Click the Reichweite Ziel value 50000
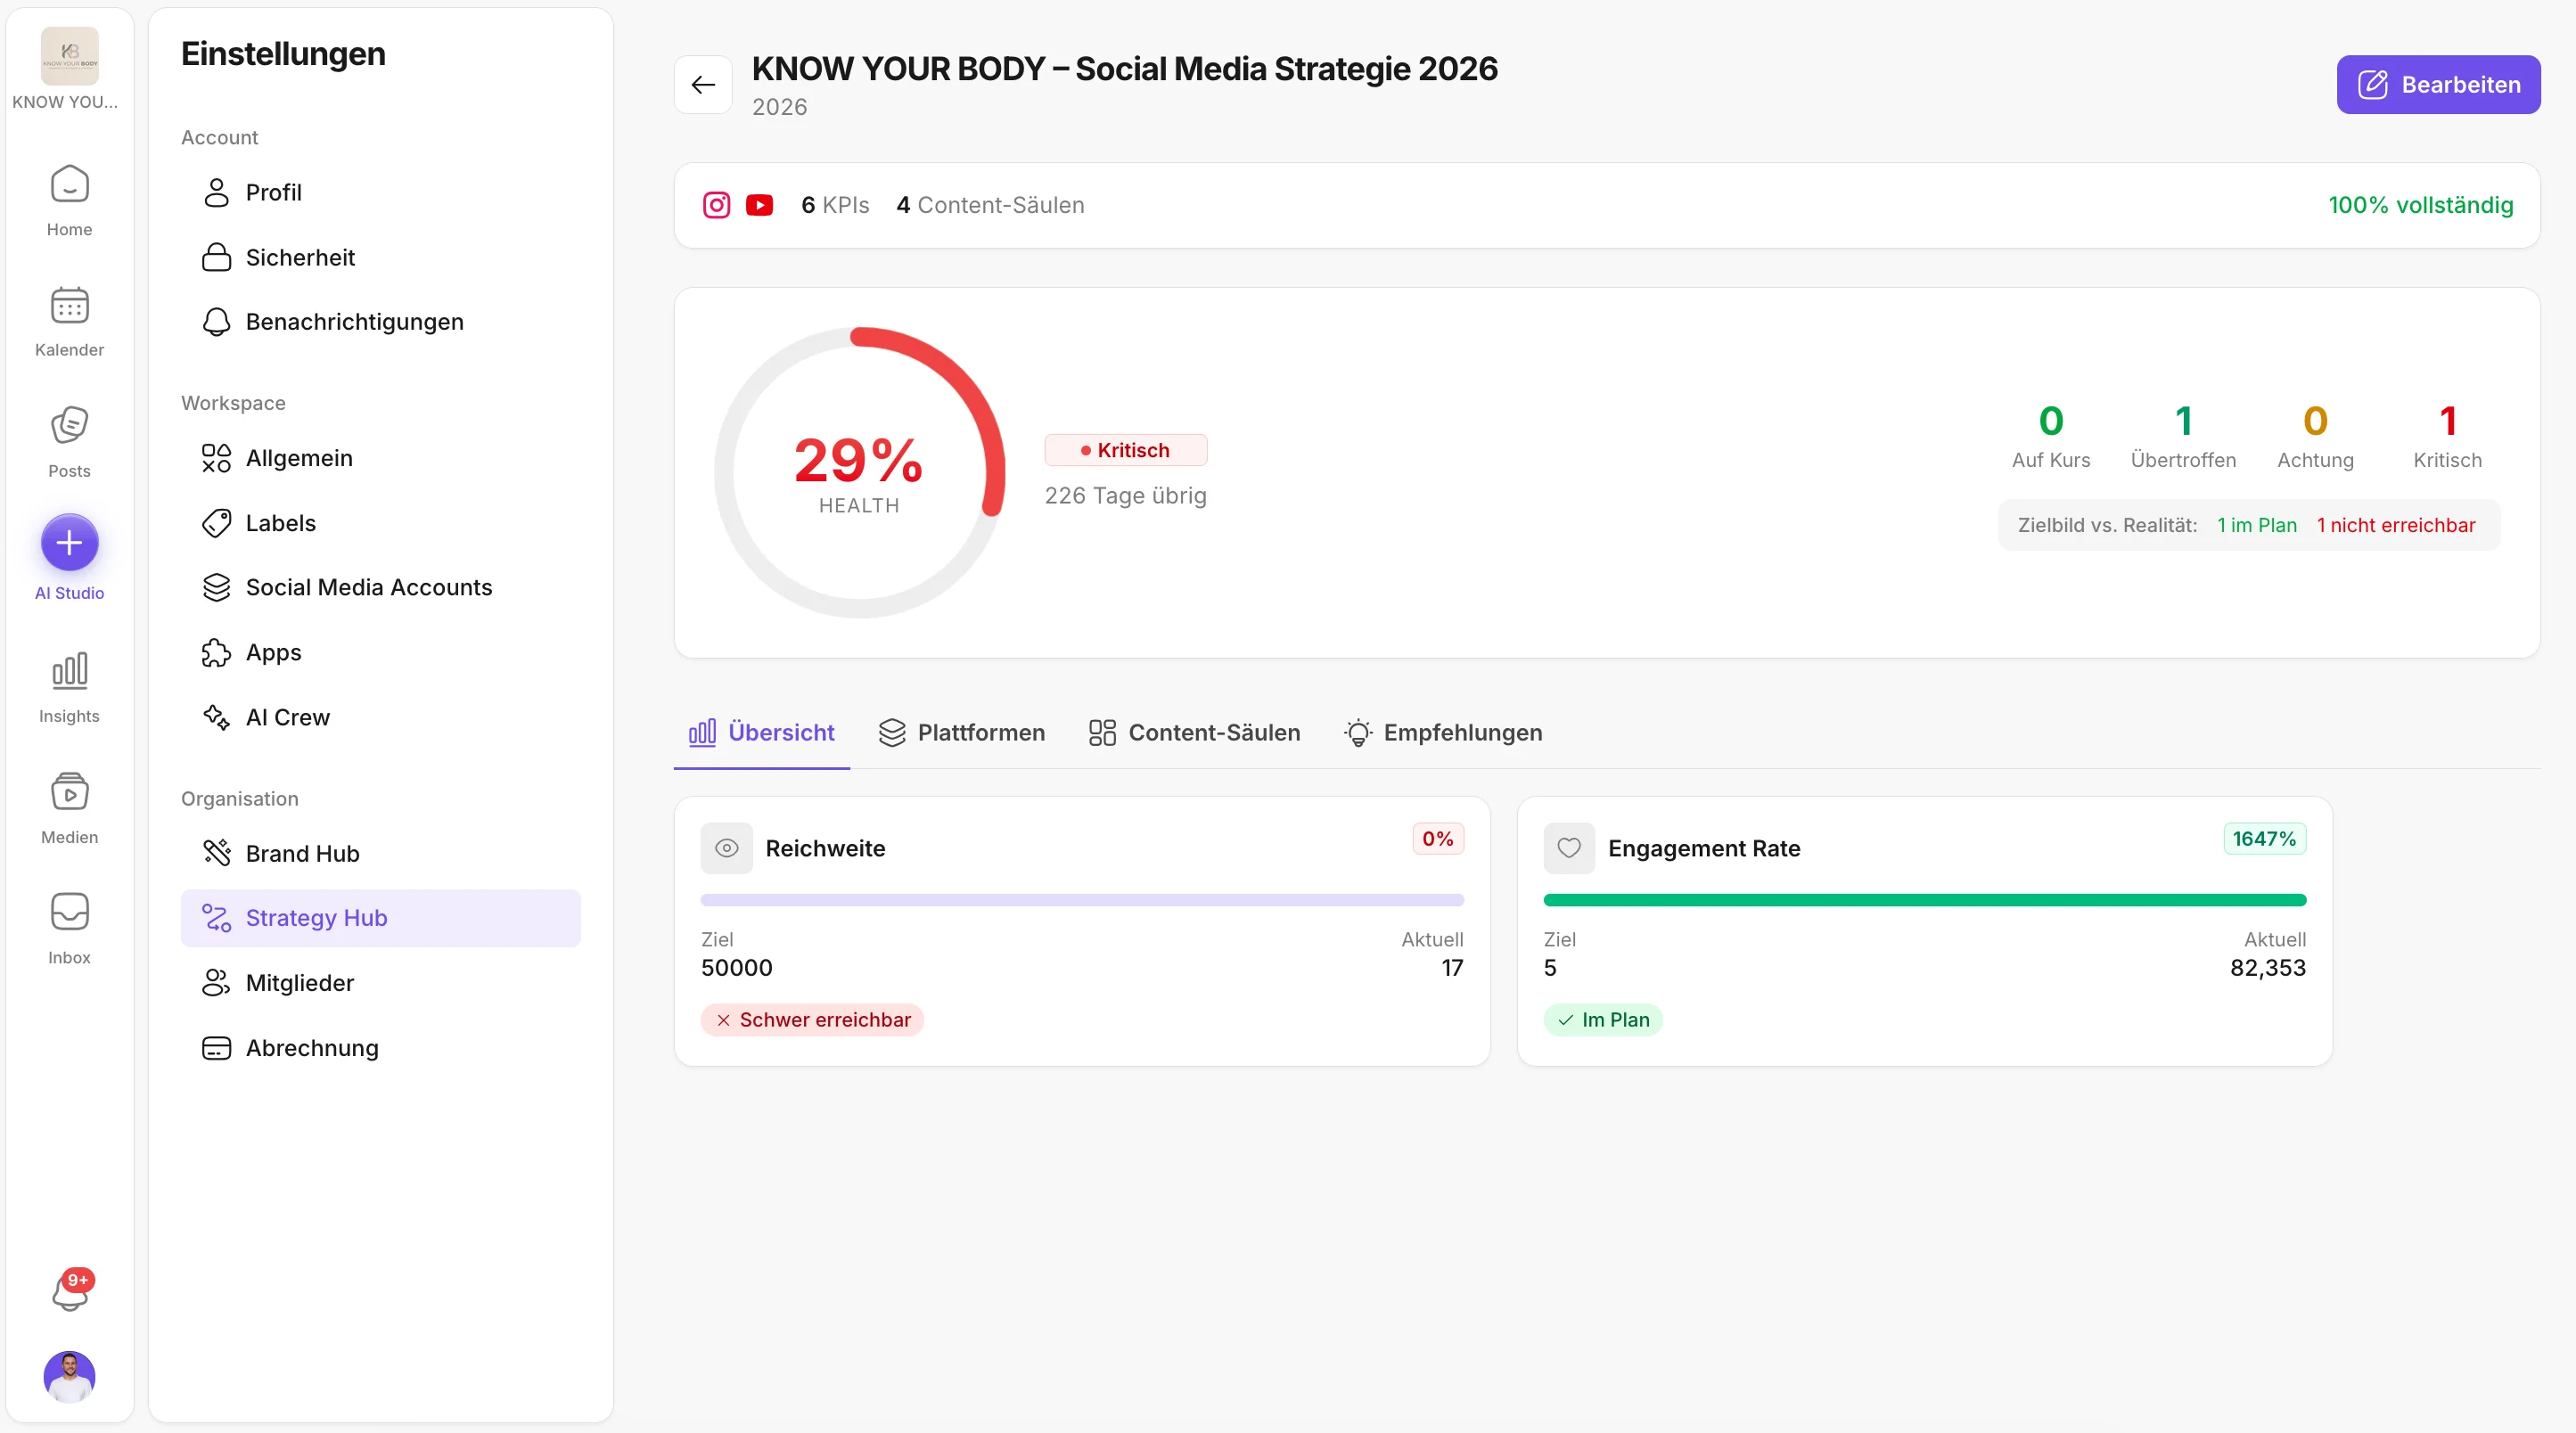This screenshot has width=2576, height=1433. coord(736,968)
